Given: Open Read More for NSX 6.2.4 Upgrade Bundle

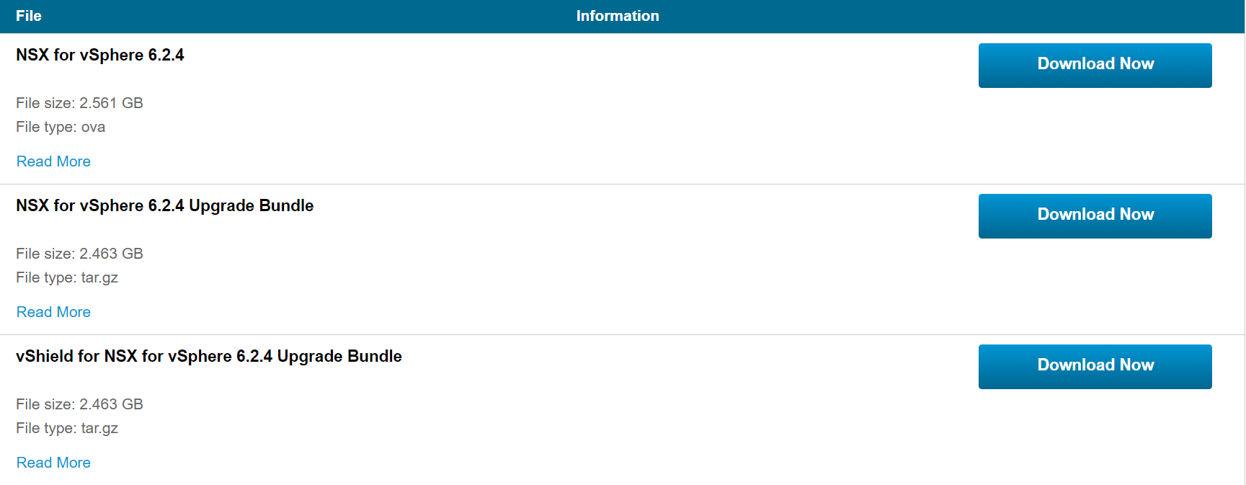Looking at the screenshot, I should 53,312.
